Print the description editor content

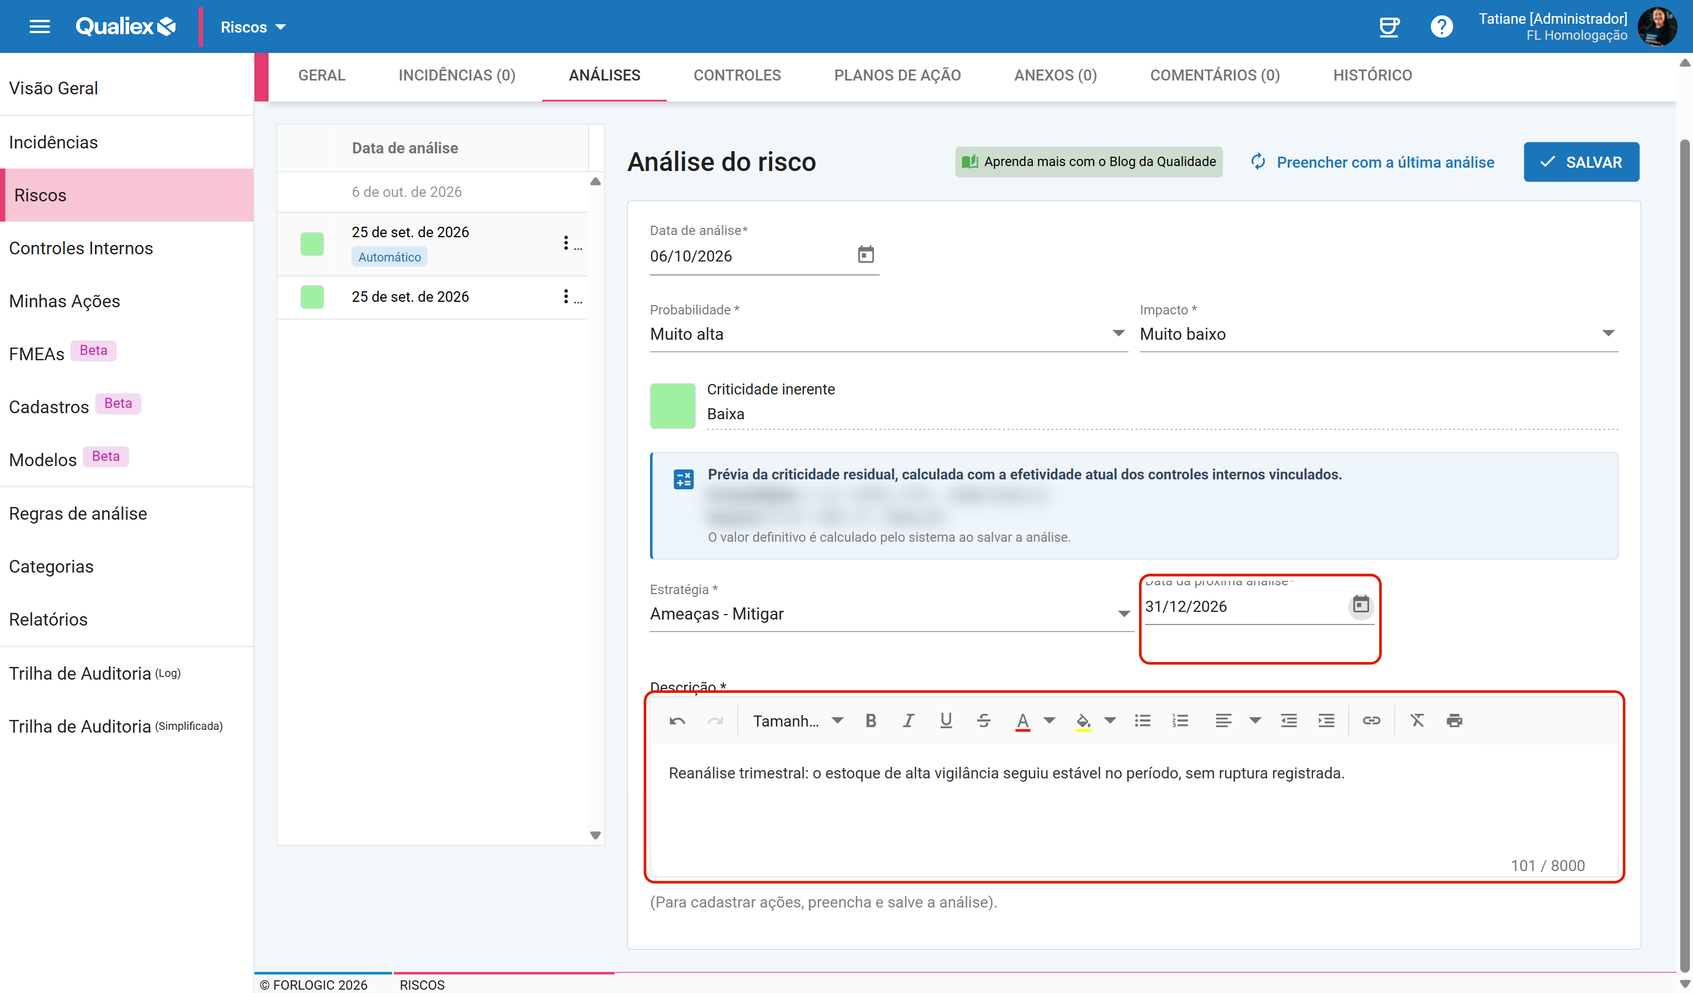pyautogui.click(x=1455, y=721)
